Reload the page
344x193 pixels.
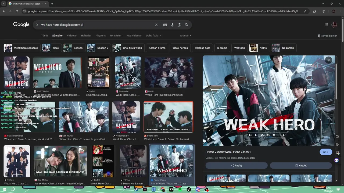tap(17, 11)
